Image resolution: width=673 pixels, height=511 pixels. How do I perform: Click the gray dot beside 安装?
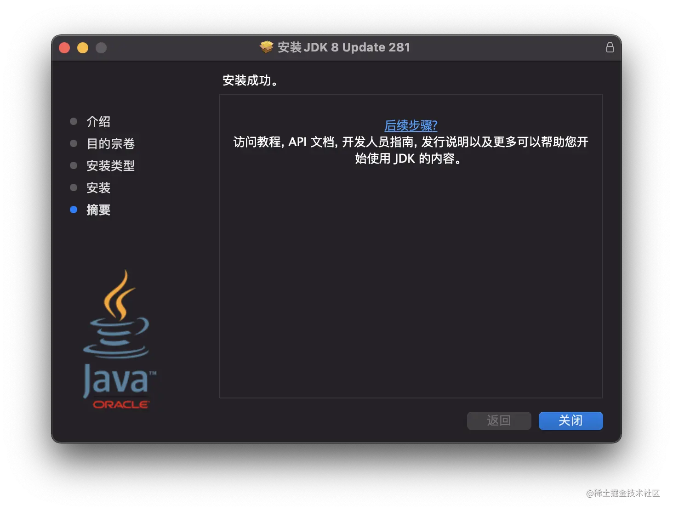pyautogui.click(x=74, y=187)
